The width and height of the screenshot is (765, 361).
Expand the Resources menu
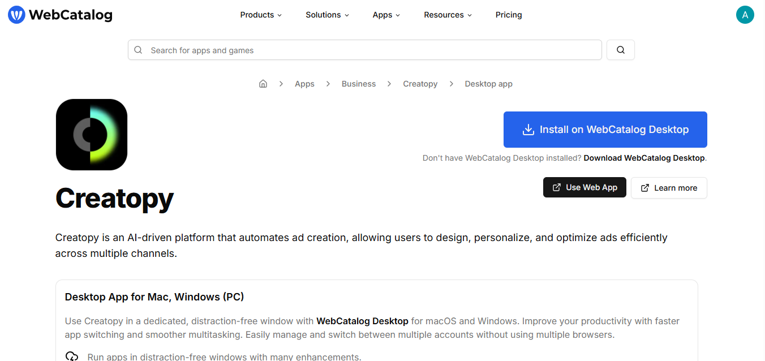point(448,15)
